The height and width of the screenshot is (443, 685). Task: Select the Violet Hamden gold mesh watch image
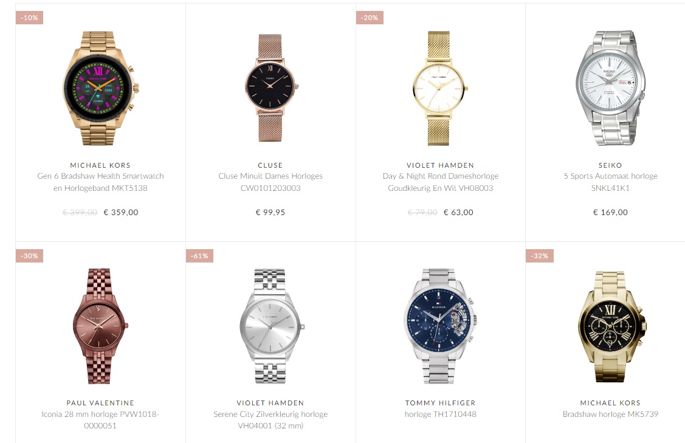(439, 88)
